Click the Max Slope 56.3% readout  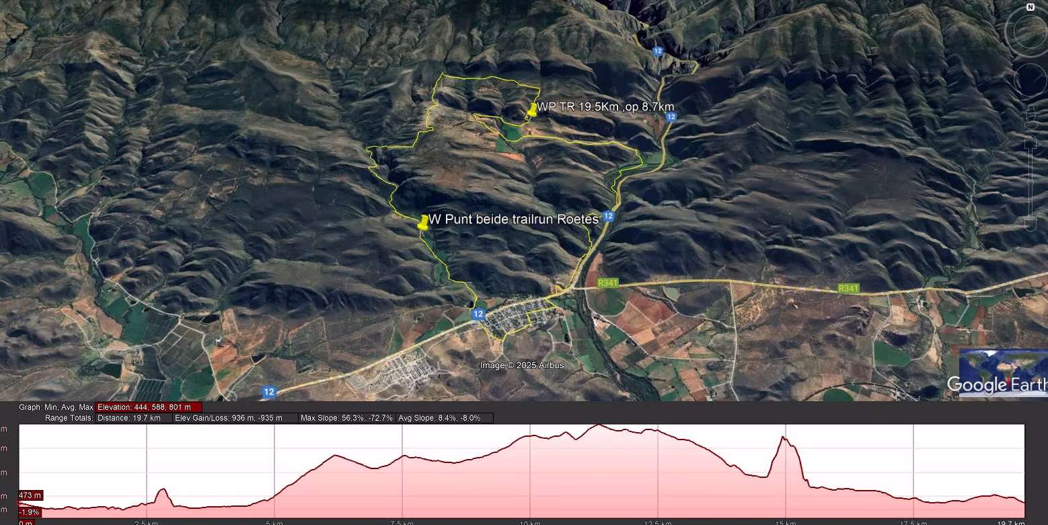click(x=346, y=418)
